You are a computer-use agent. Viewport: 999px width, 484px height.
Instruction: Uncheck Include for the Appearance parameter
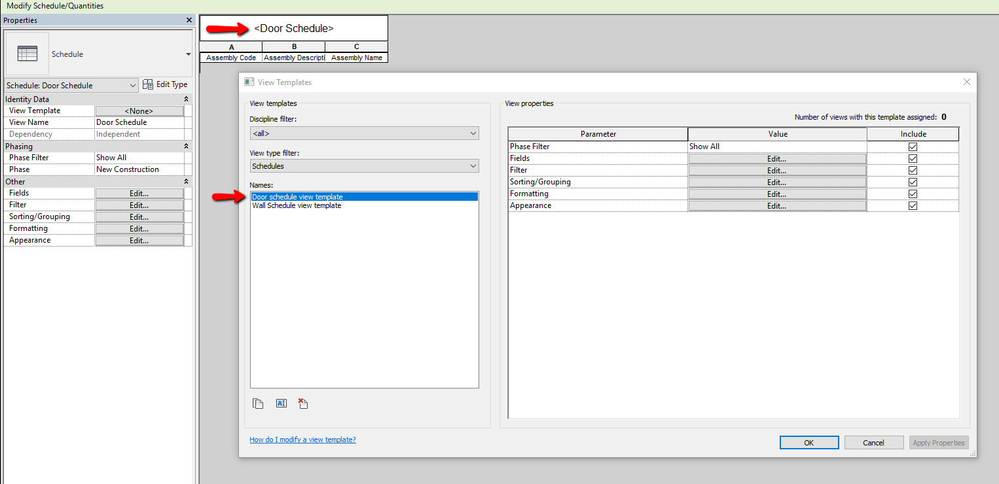[x=913, y=205]
